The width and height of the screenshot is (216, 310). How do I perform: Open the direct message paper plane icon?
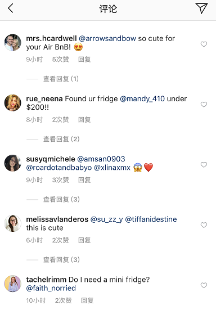pos(201,8)
